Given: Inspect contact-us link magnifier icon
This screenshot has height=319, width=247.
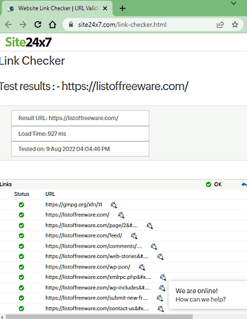Looking at the screenshot, I should point(161,309).
